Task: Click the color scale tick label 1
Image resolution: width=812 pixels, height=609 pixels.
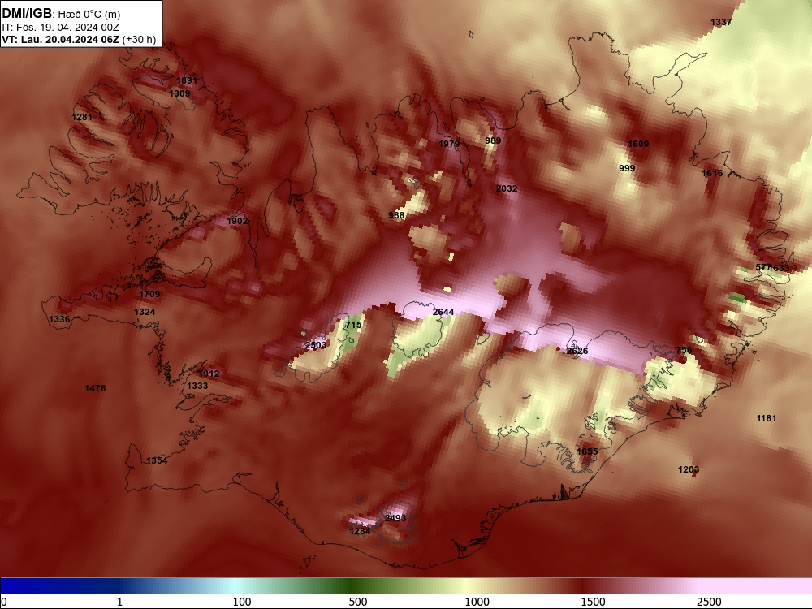Action: click(119, 602)
